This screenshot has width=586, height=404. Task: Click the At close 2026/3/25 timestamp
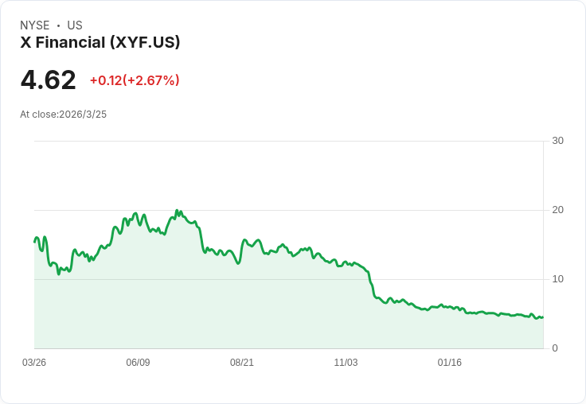[64, 115]
